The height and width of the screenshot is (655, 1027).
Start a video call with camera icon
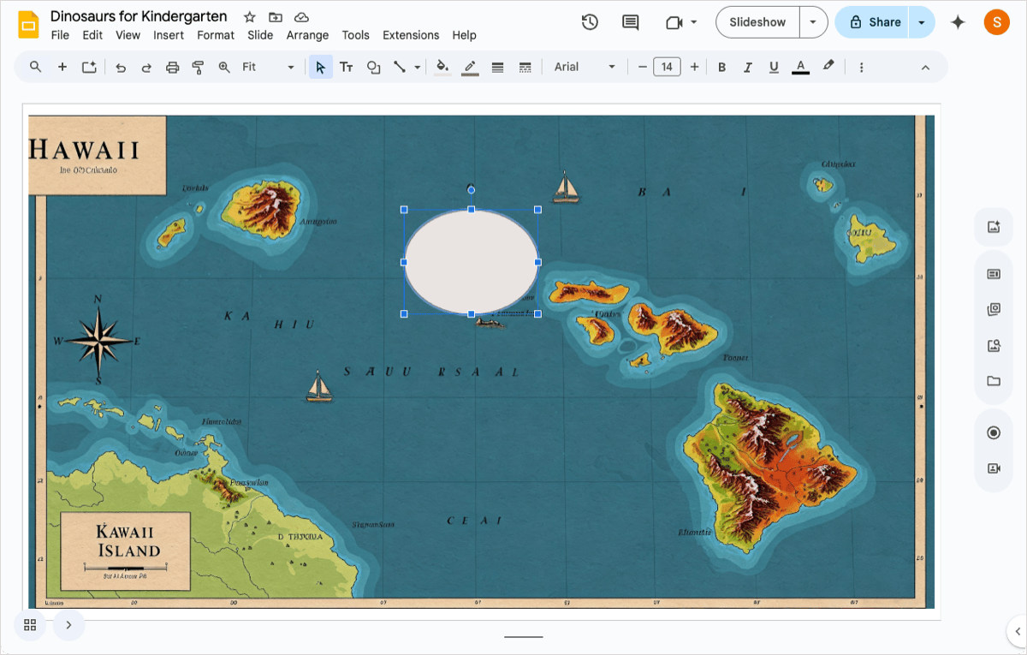click(x=674, y=22)
